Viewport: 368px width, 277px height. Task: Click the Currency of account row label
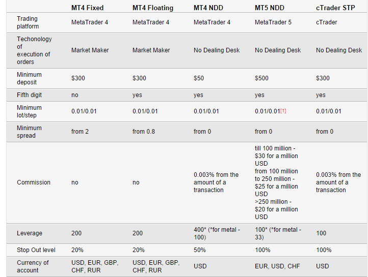pos(33,266)
